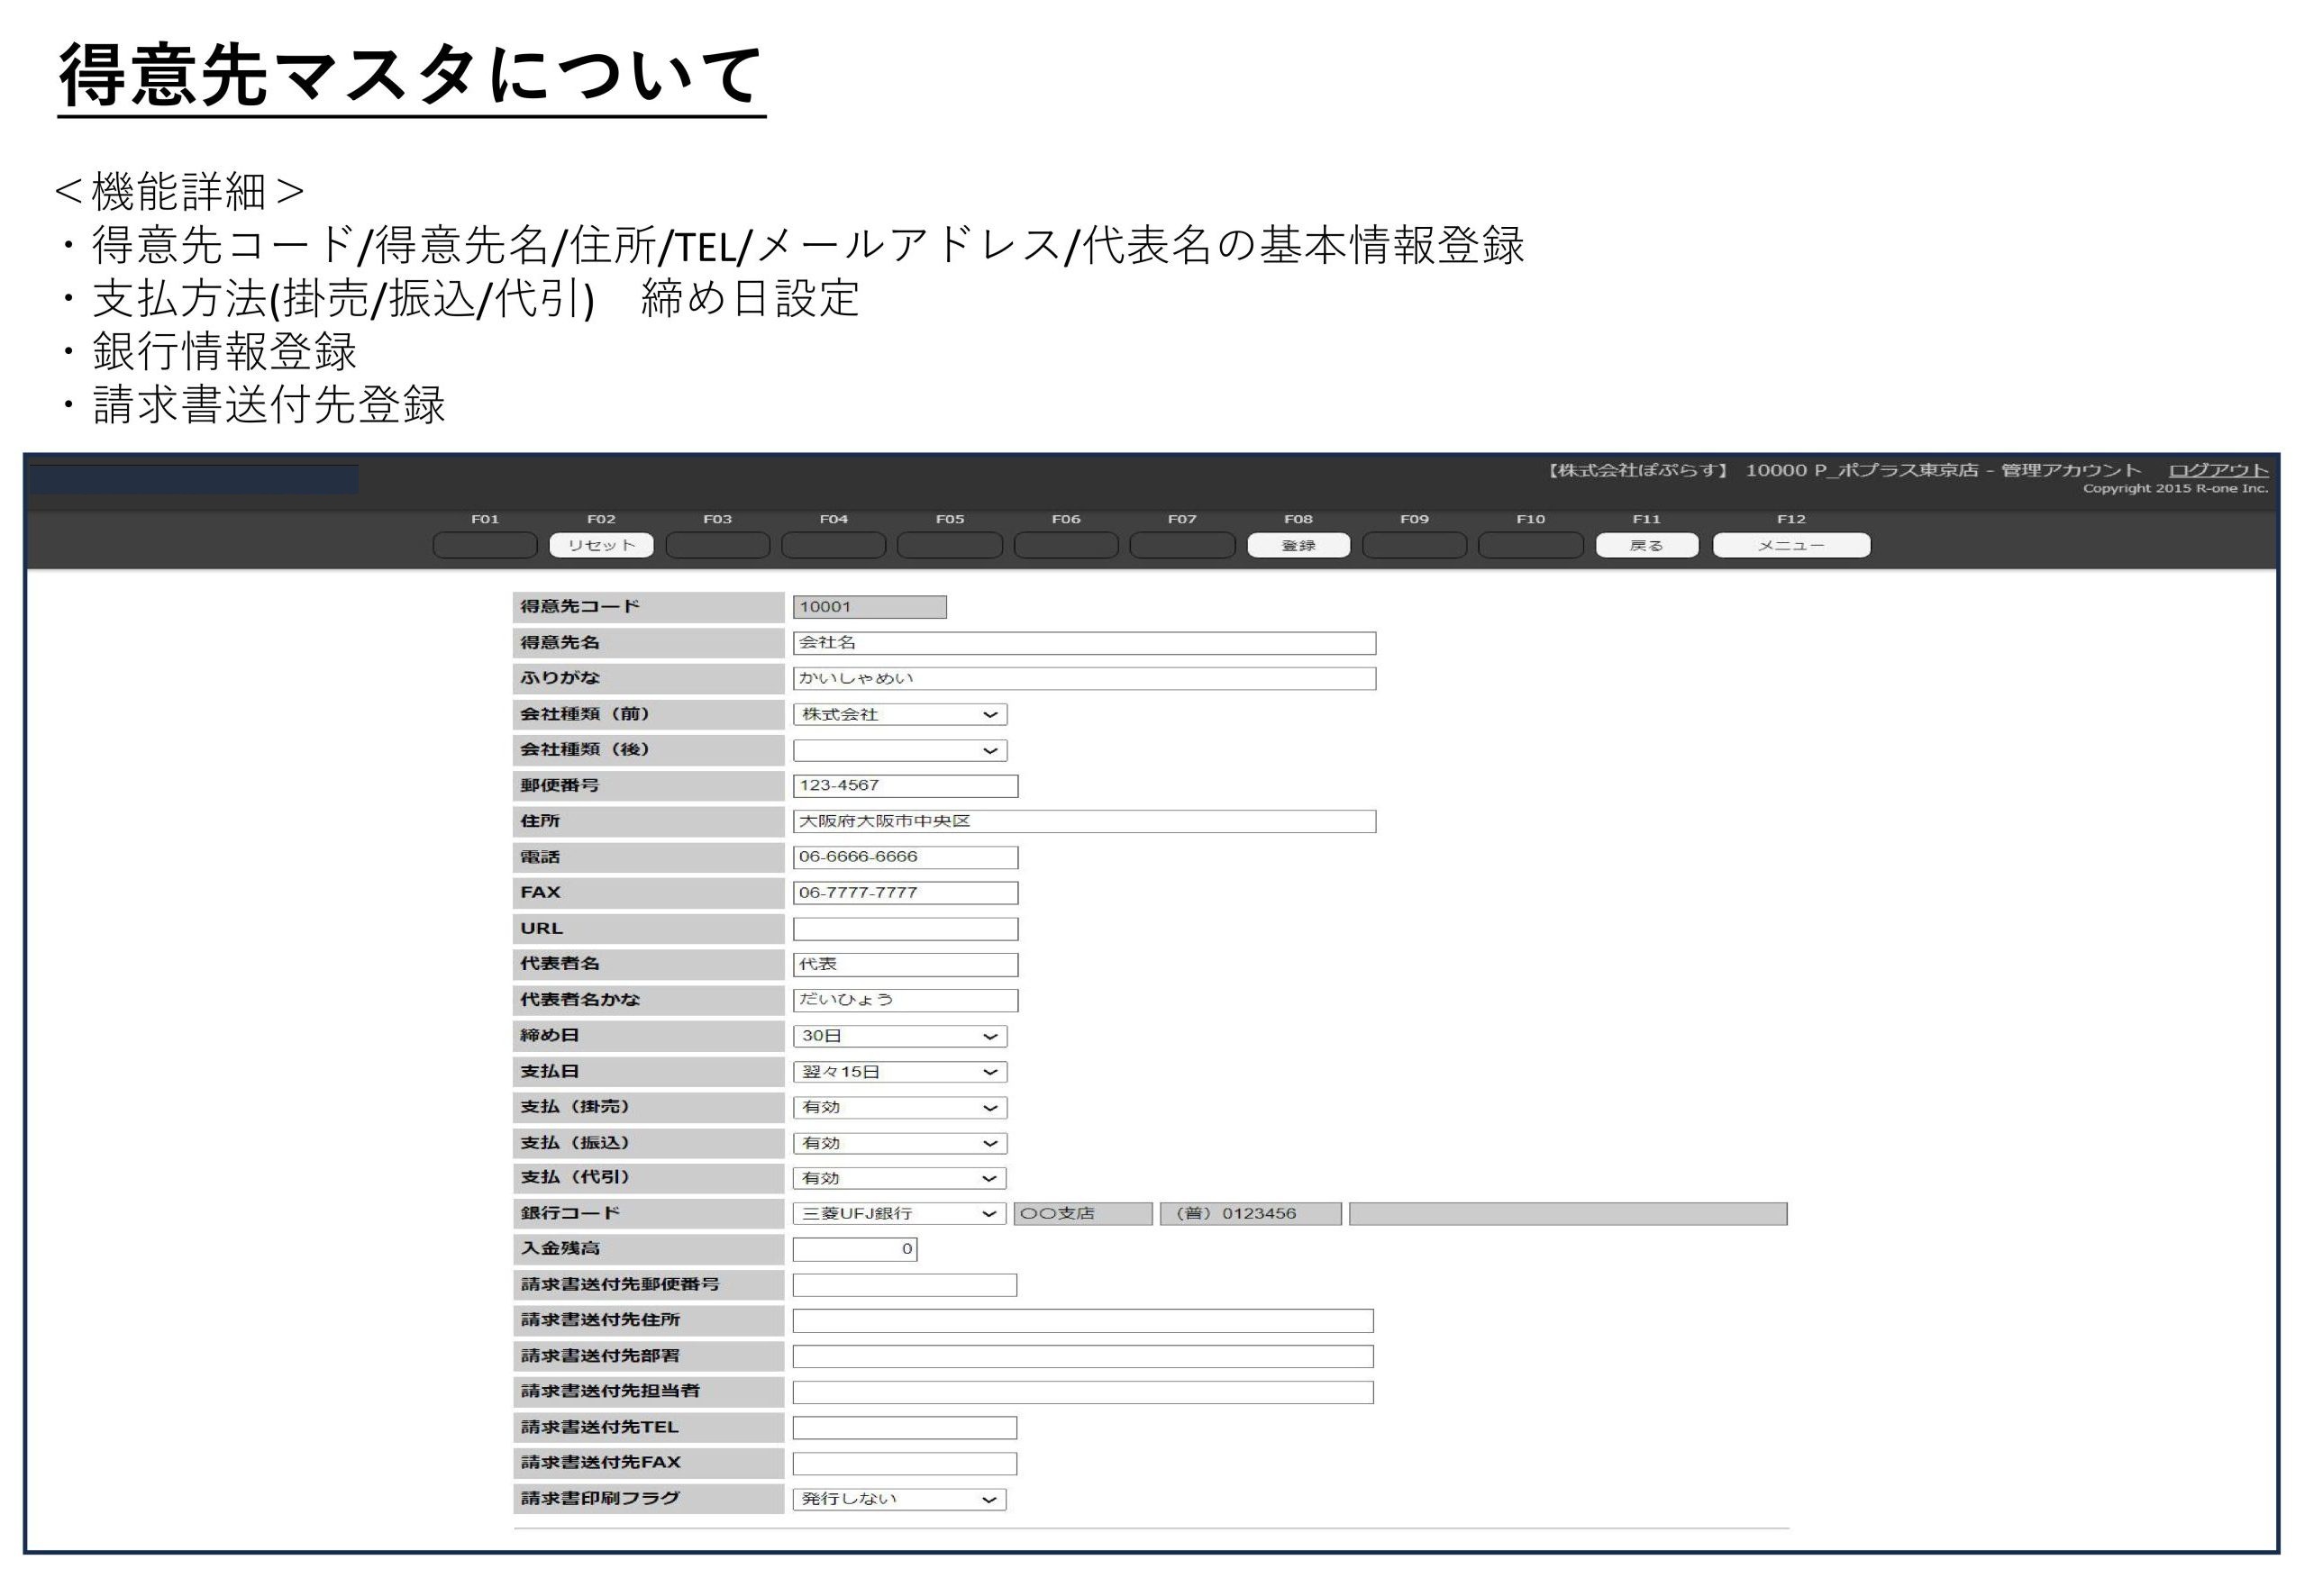Open the 会社種類（前） dropdown showing 株式会社
The image size is (2305, 1596).
click(x=899, y=714)
